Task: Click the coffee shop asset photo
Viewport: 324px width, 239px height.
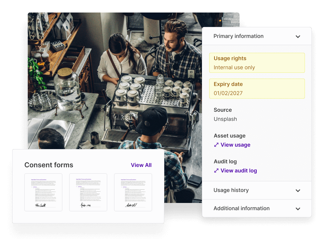Action: [x=114, y=76]
